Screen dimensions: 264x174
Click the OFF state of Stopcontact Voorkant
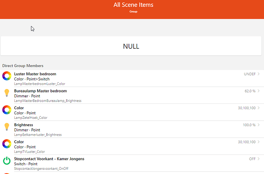252,159
